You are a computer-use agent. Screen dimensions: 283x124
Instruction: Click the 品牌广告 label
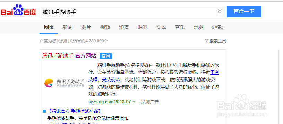[150, 102]
